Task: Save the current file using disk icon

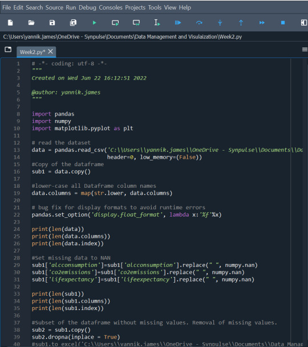Action: point(52,23)
